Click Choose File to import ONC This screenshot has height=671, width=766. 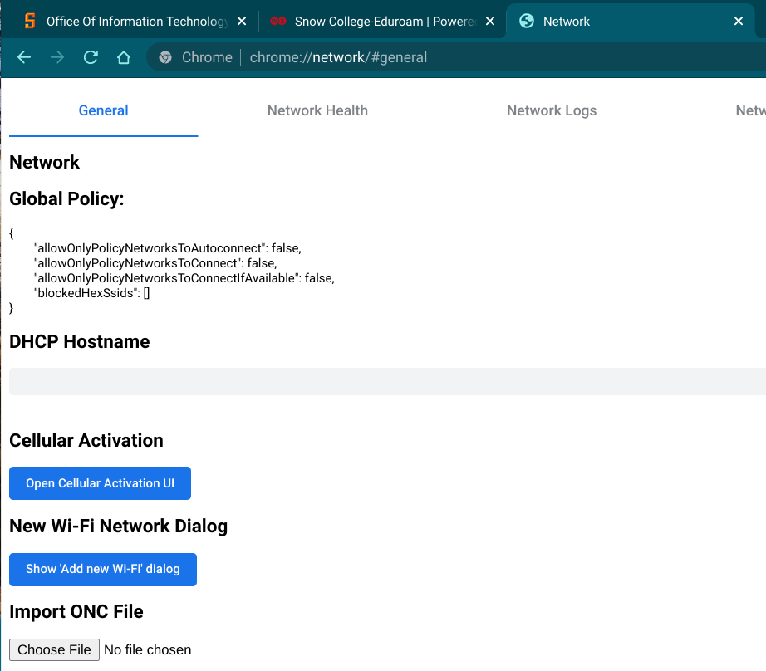coord(54,649)
